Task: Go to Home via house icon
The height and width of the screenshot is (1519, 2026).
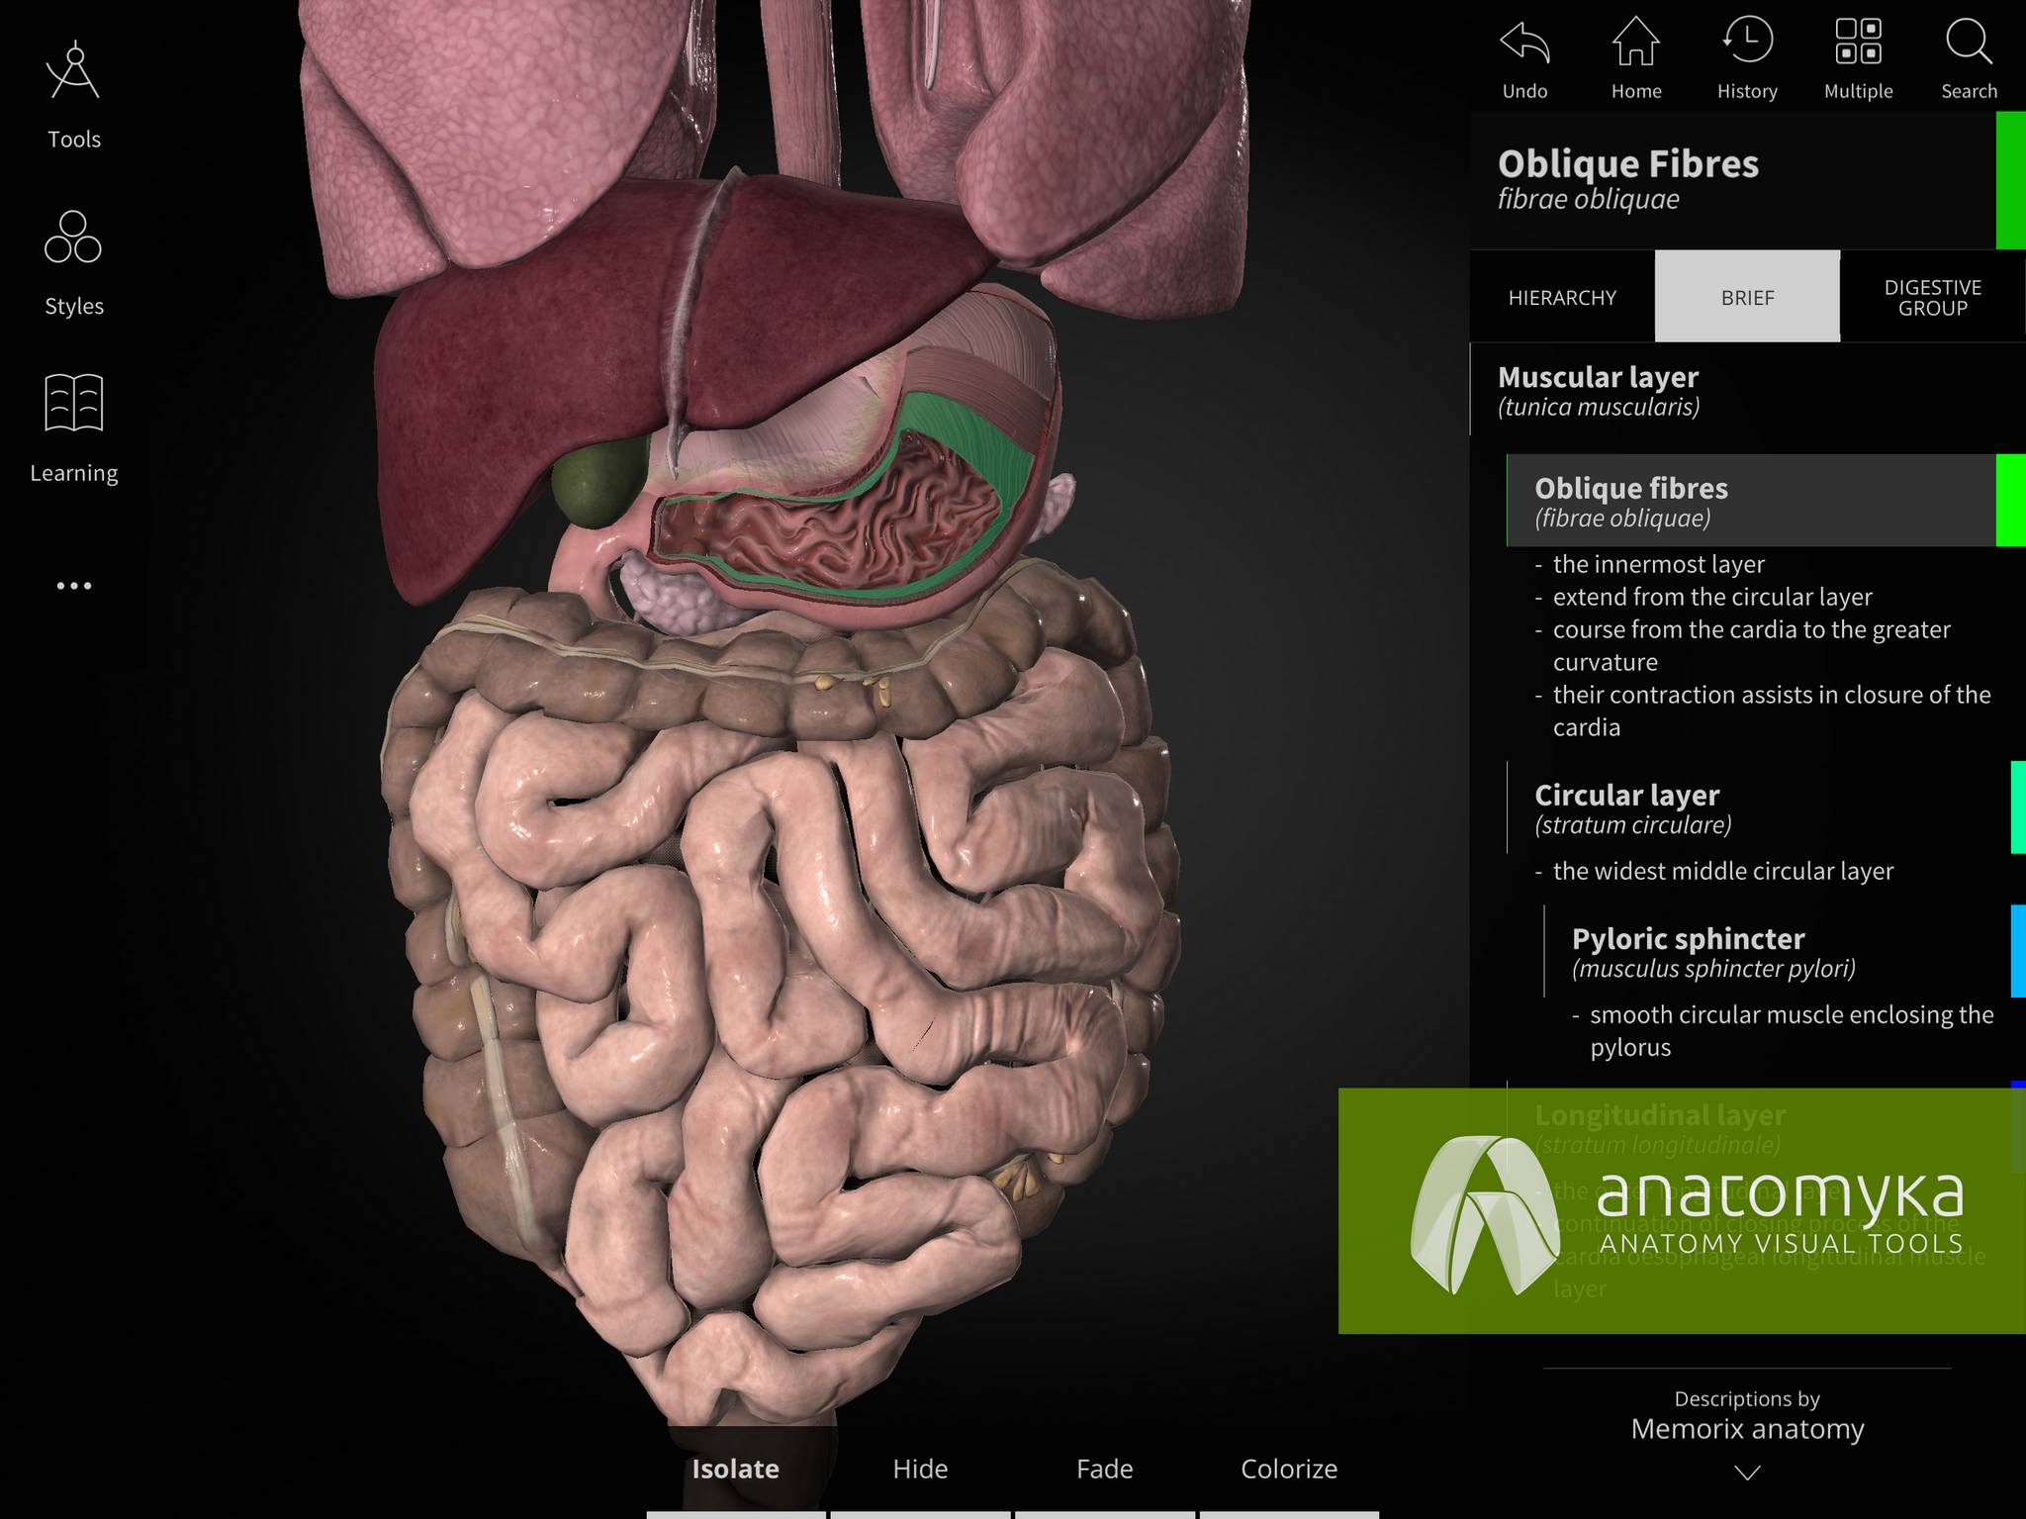Action: [x=1636, y=42]
